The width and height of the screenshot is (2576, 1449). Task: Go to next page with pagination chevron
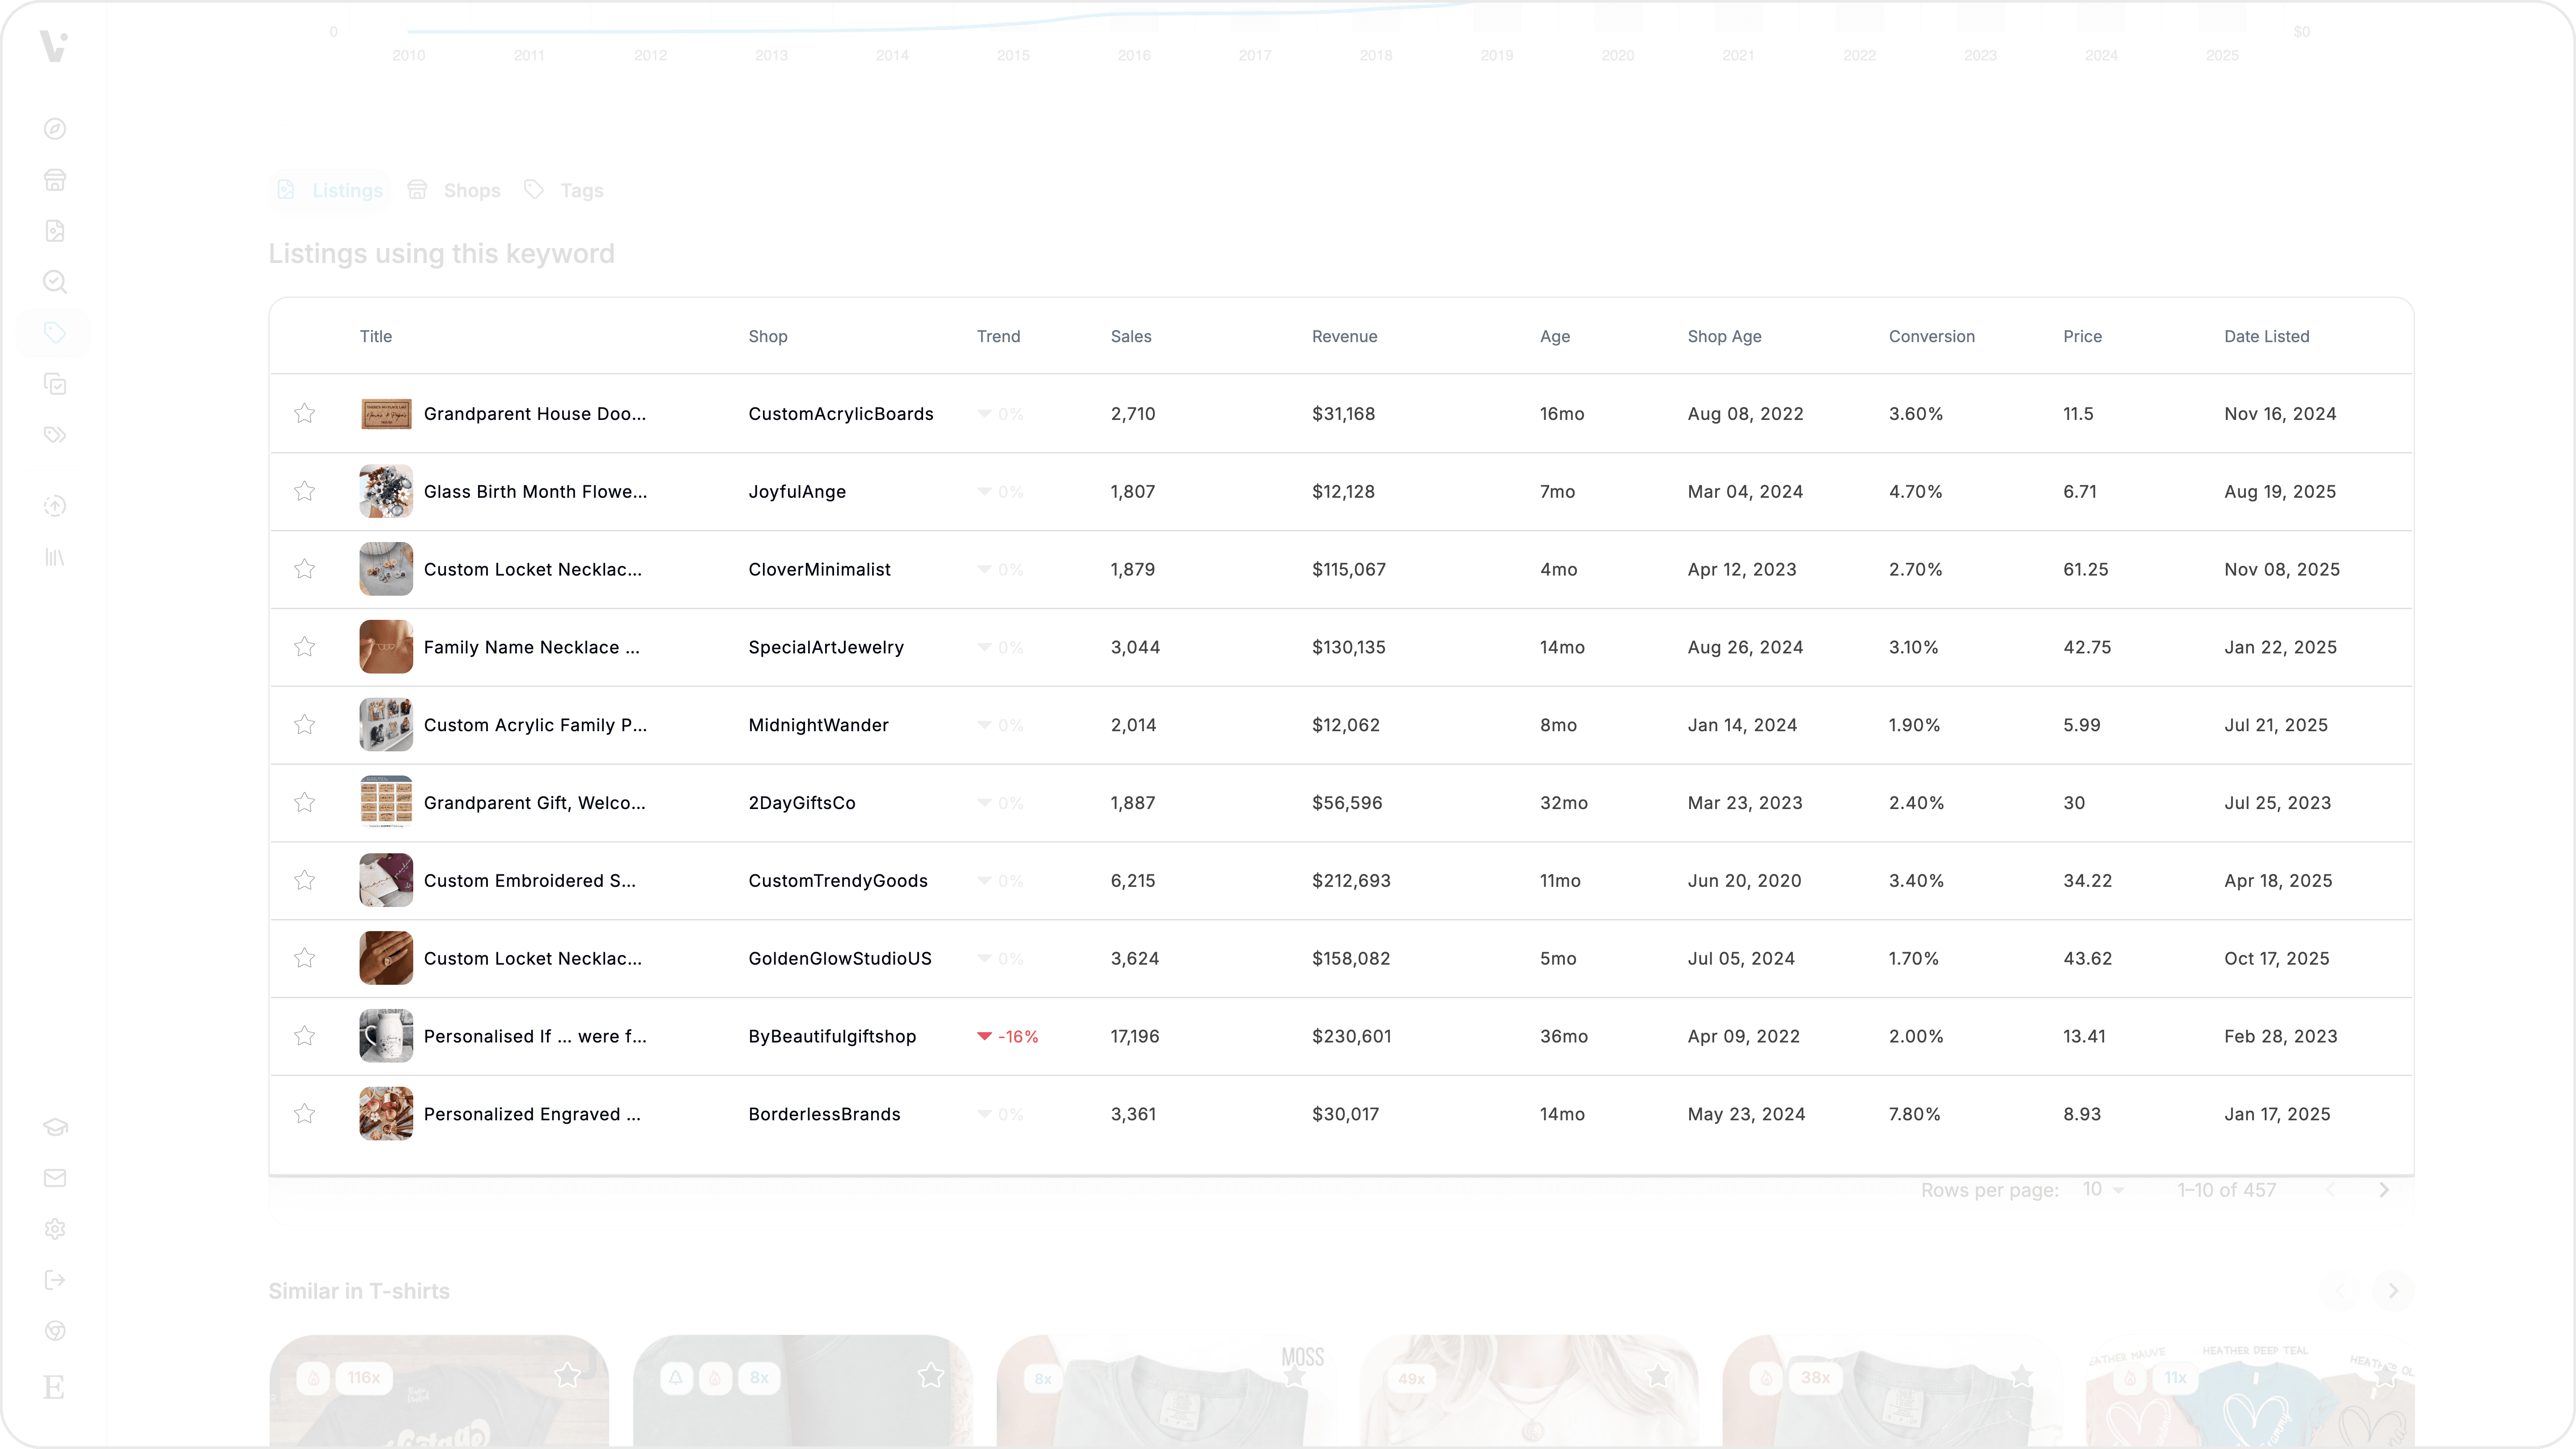point(2384,1189)
